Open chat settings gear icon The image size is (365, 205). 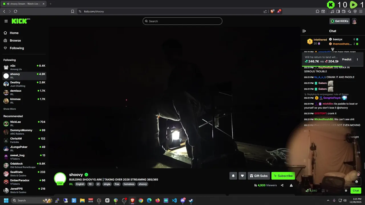346,191
